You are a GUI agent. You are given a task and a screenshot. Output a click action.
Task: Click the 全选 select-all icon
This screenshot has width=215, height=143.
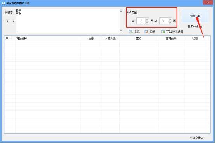pyautogui.click(x=130, y=31)
